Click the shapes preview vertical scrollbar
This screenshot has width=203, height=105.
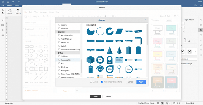tap(147, 34)
